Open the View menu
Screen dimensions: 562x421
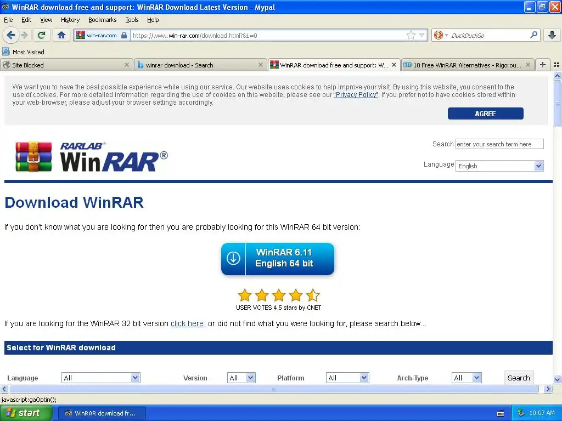46,20
